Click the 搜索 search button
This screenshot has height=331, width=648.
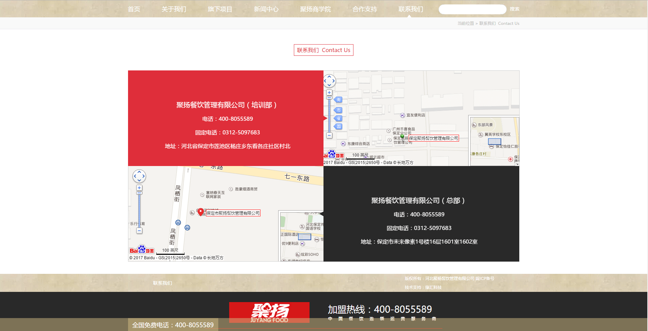515,9
